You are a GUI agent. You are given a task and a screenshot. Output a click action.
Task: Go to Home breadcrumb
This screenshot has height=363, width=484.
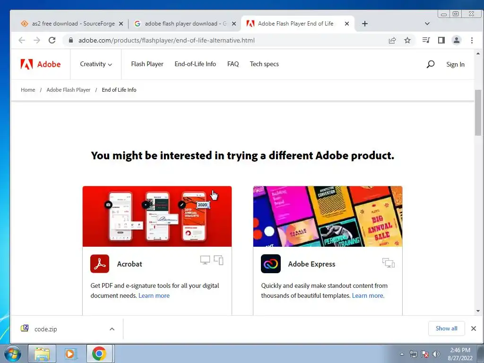28,90
